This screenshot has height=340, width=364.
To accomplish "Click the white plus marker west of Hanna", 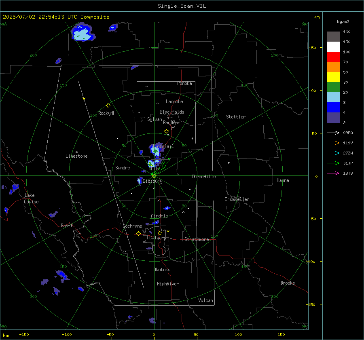I will pos(229,163).
